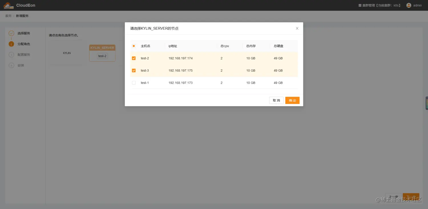Image resolution: width=428 pixels, height=209 pixels.
Task: Click the admin username
Action: 417,5
